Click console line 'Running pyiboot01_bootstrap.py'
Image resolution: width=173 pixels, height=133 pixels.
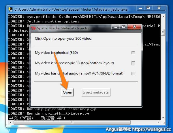[61, 109]
